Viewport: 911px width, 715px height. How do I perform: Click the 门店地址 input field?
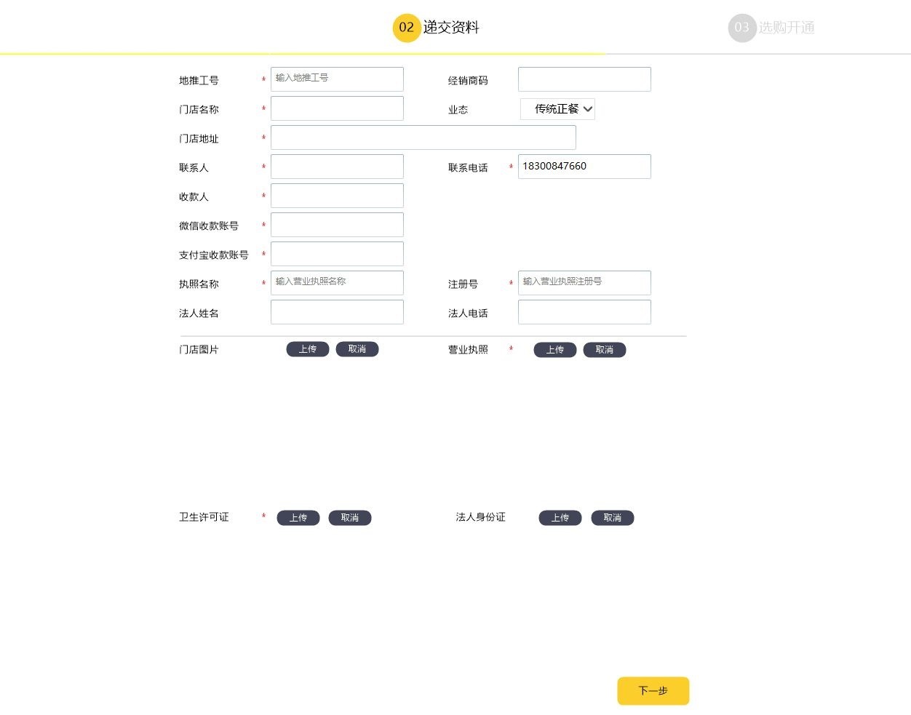tap(423, 137)
